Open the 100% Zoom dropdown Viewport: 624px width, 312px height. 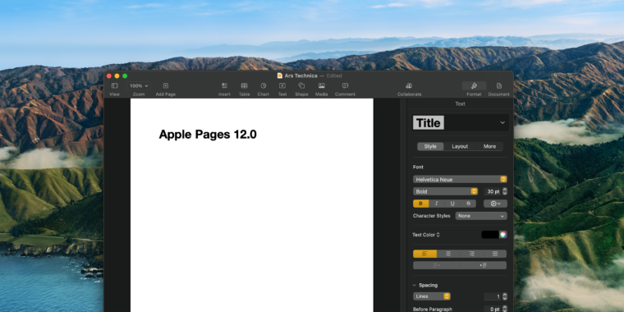pos(139,86)
